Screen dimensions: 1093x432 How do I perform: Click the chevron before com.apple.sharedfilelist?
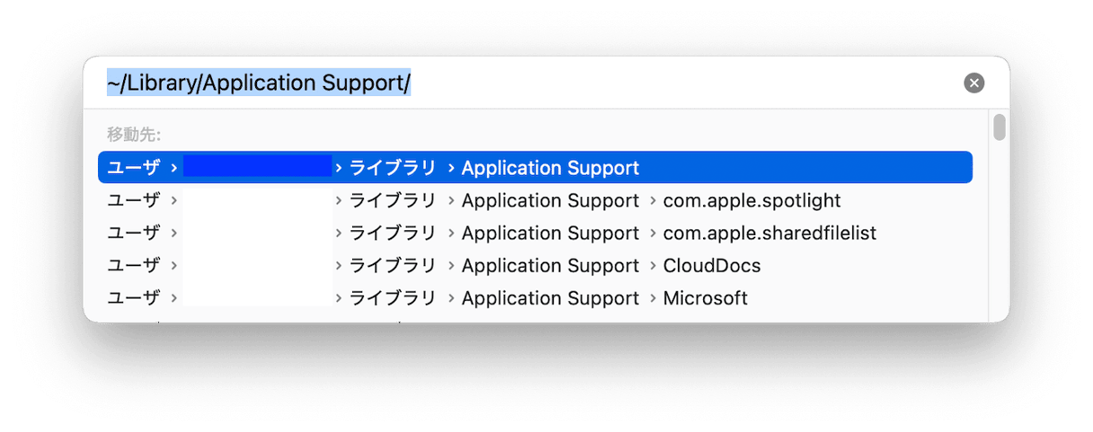pos(652,233)
